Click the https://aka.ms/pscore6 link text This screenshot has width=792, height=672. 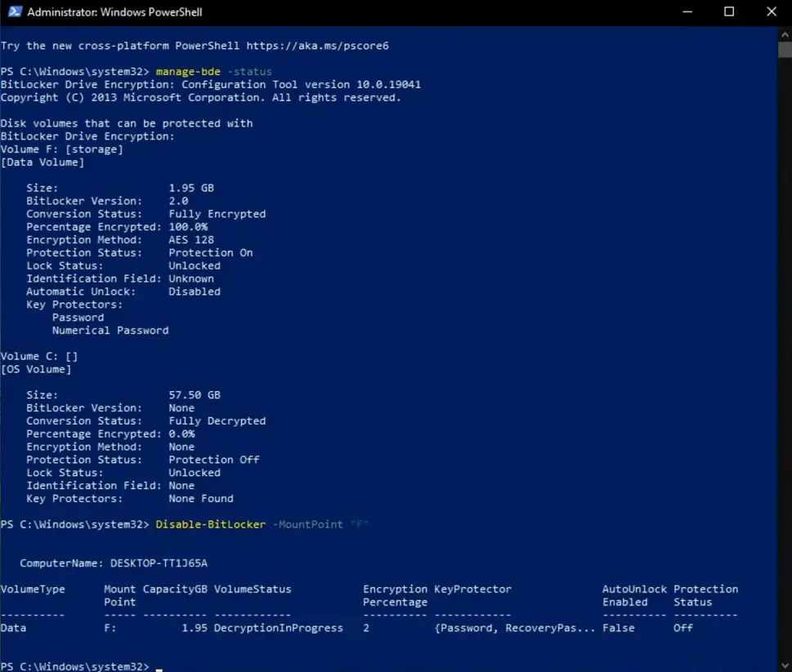coord(317,46)
